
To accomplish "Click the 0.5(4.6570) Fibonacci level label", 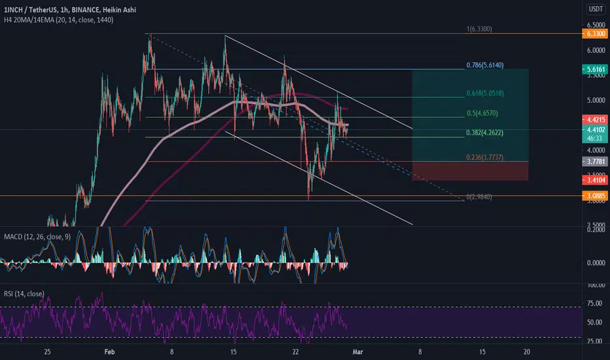I will click(482, 113).
